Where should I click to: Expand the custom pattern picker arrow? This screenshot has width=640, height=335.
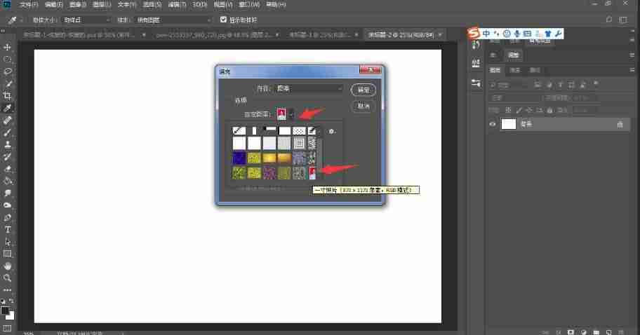(x=291, y=115)
